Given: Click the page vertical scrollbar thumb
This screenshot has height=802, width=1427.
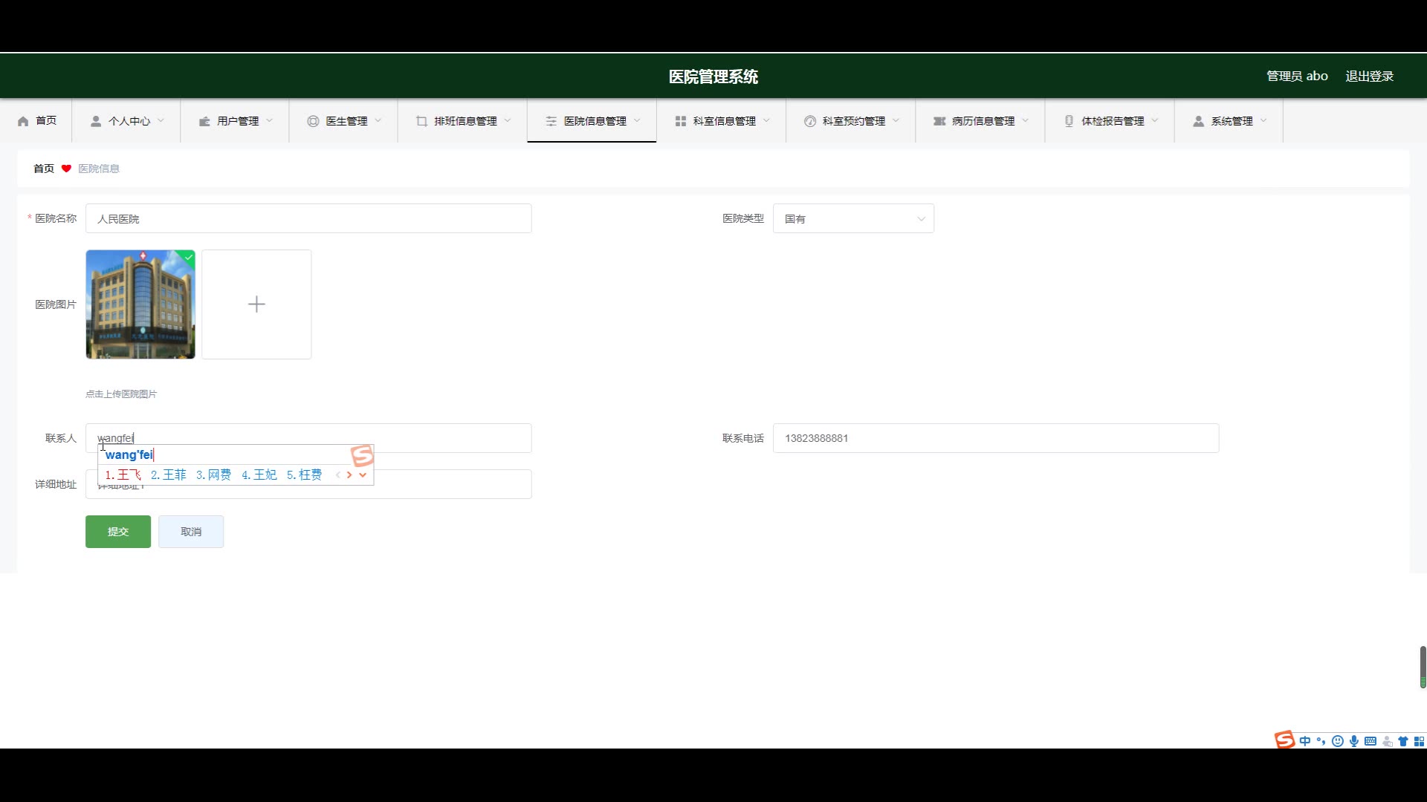Looking at the screenshot, I should [x=1423, y=667].
